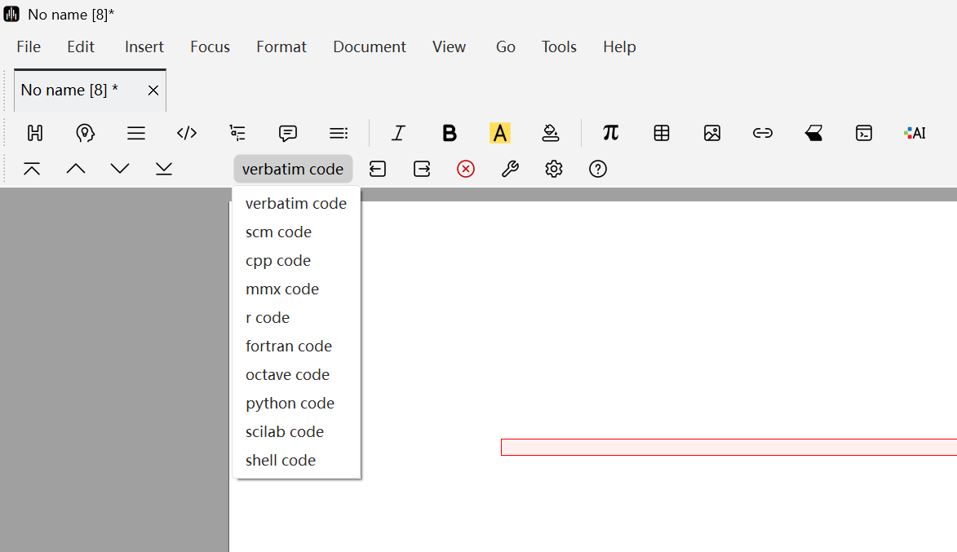Insert a table using the grid icon
Screen dimensions: 957x552
[x=662, y=133]
